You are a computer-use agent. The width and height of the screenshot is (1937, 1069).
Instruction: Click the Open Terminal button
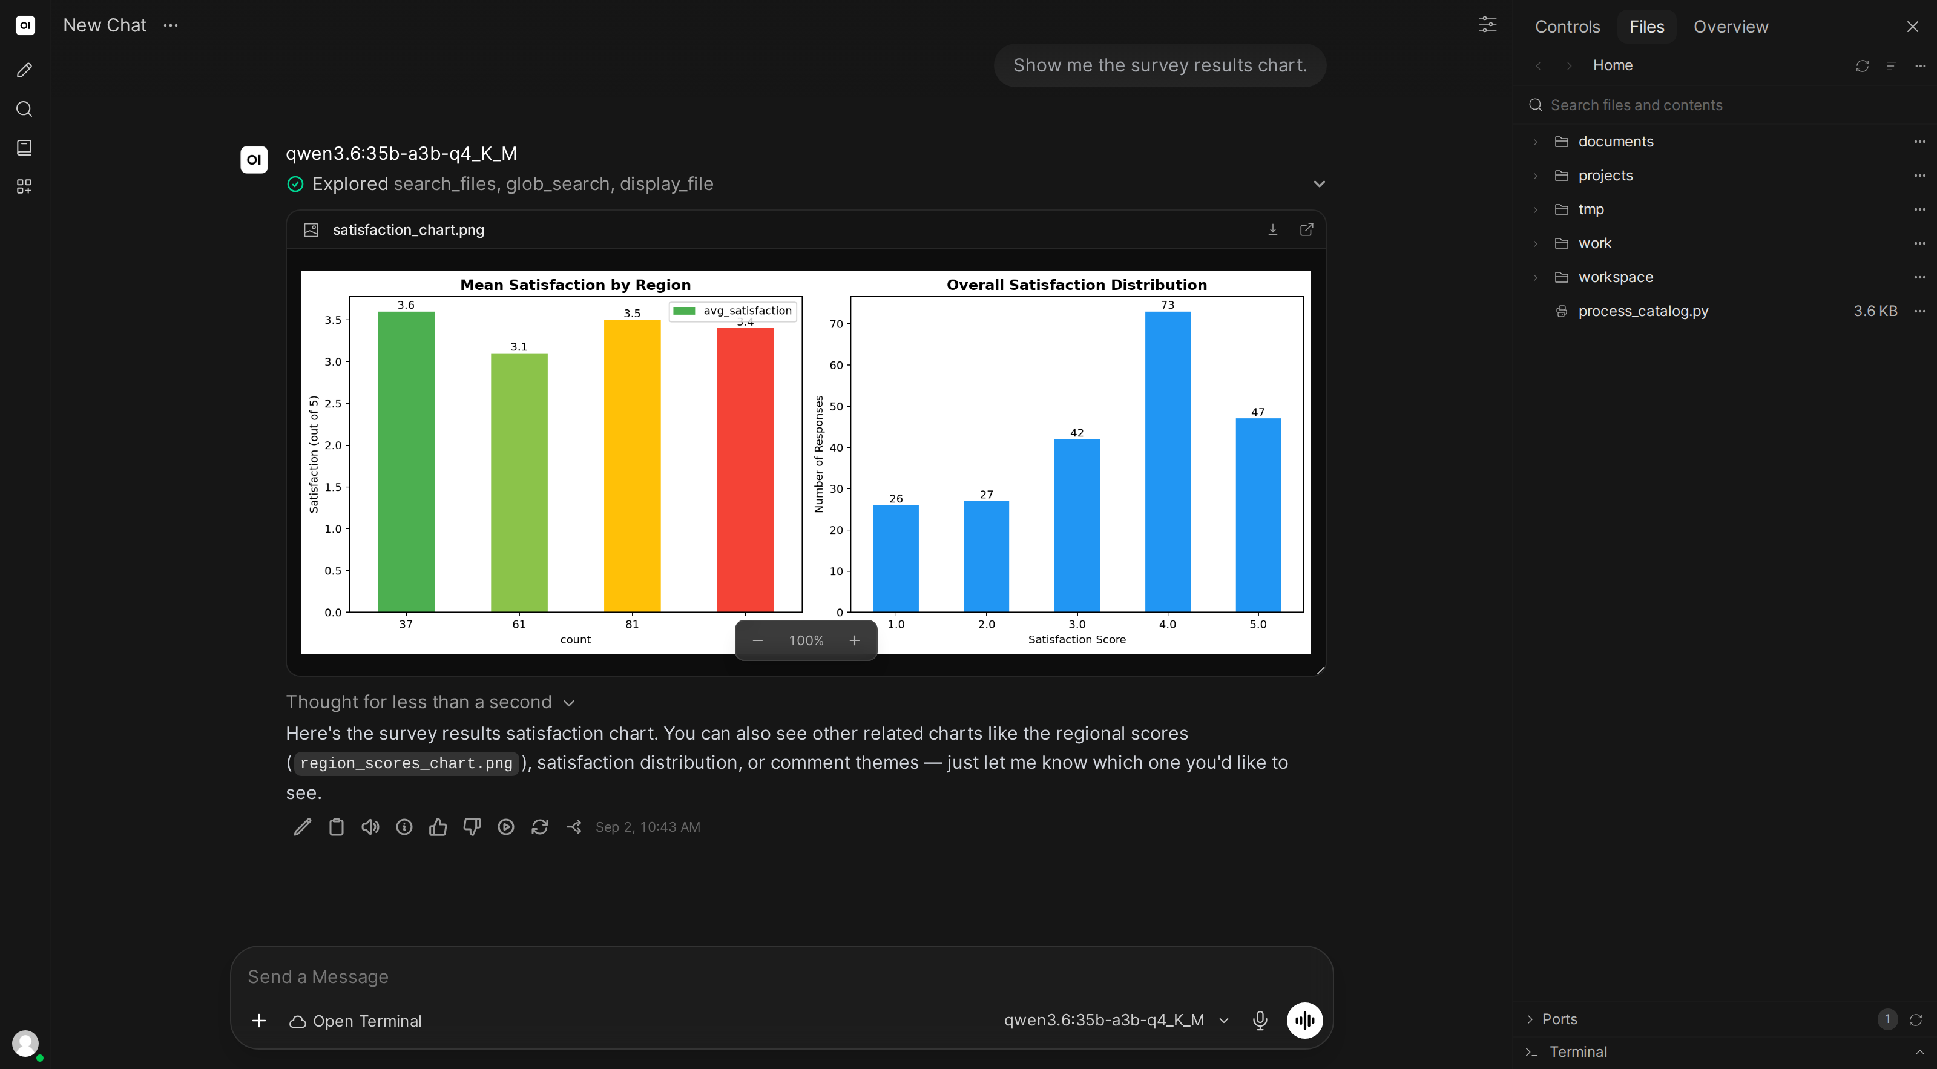[x=355, y=1021]
